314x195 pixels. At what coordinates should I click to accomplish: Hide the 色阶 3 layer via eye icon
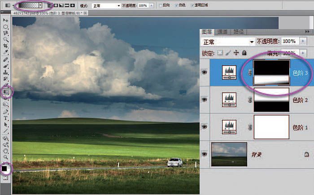(x=205, y=72)
